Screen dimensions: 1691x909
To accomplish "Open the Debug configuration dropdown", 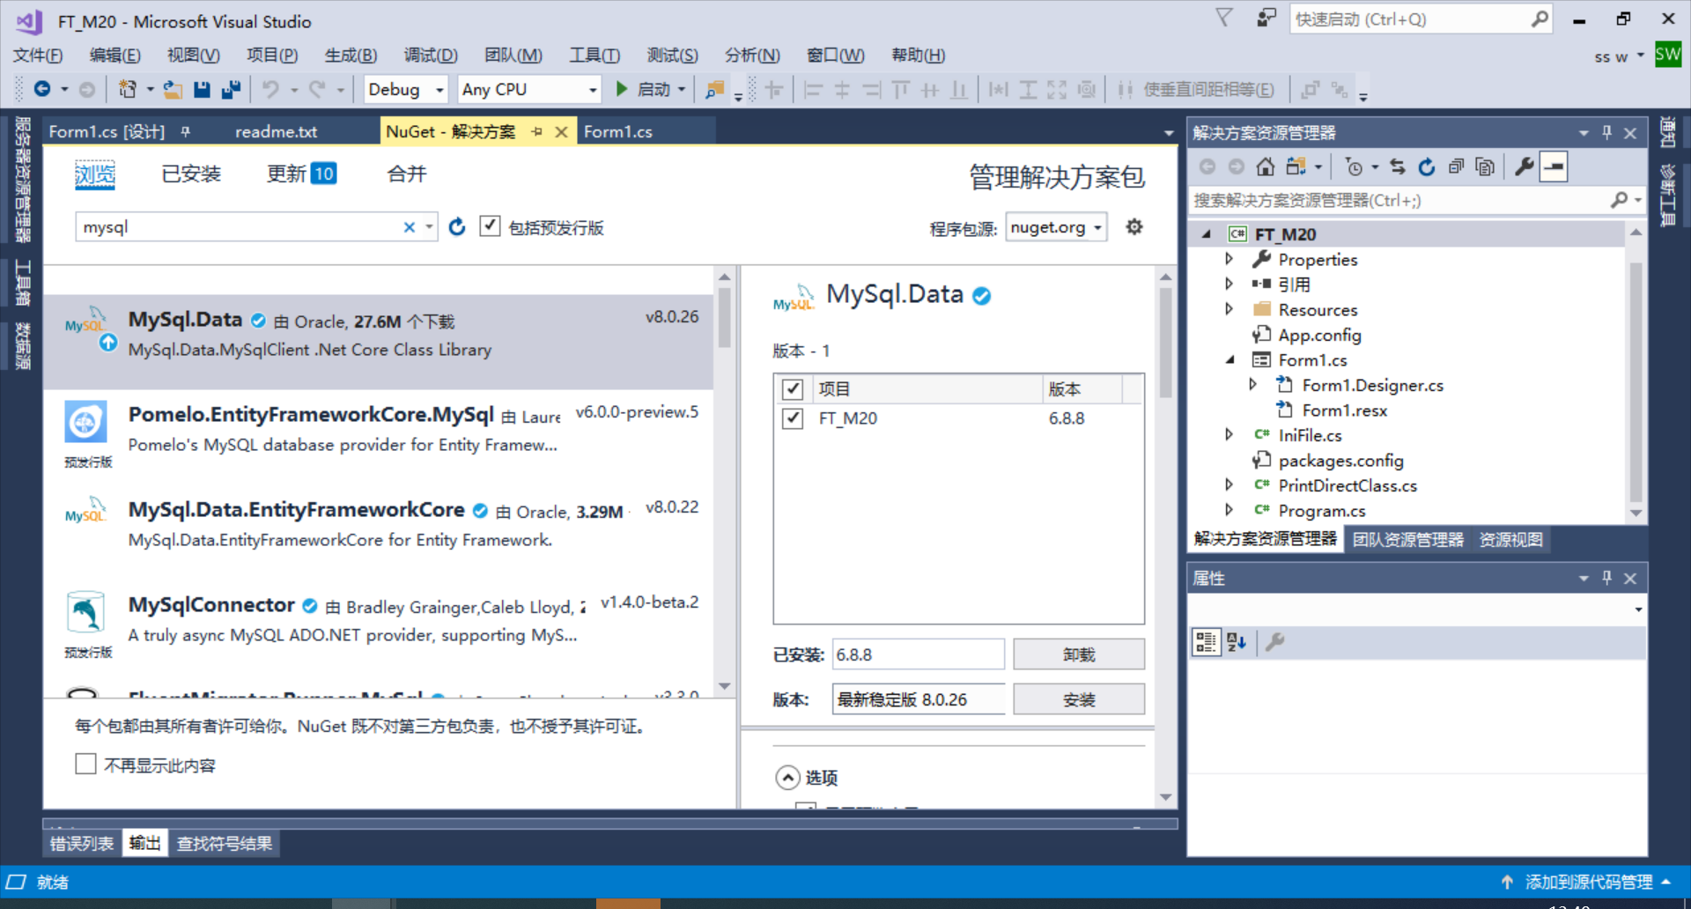I will 405,89.
